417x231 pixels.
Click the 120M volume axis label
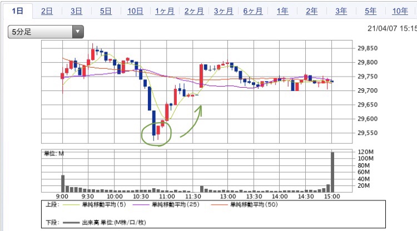pyautogui.click(x=366, y=152)
